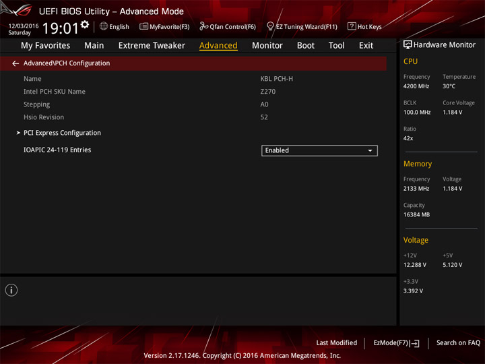The height and width of the screenshot is (364, 485).
Task: Select the IOAPIC 24-119 Entries label
Action: [57, 150]
